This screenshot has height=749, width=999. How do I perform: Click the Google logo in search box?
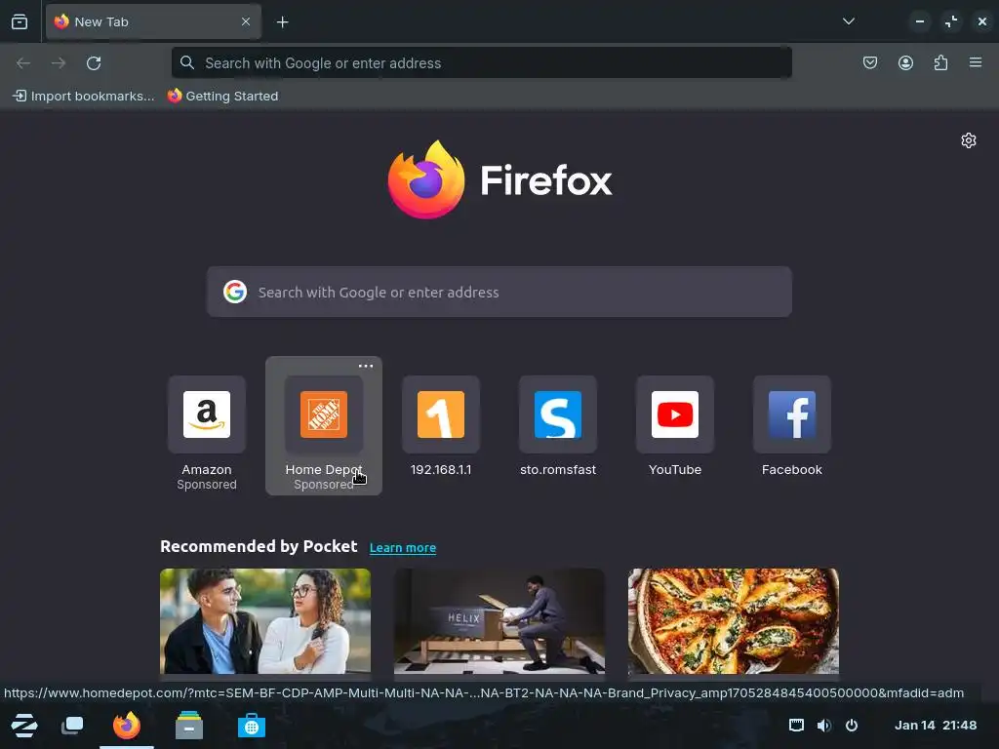pos(235,292)
